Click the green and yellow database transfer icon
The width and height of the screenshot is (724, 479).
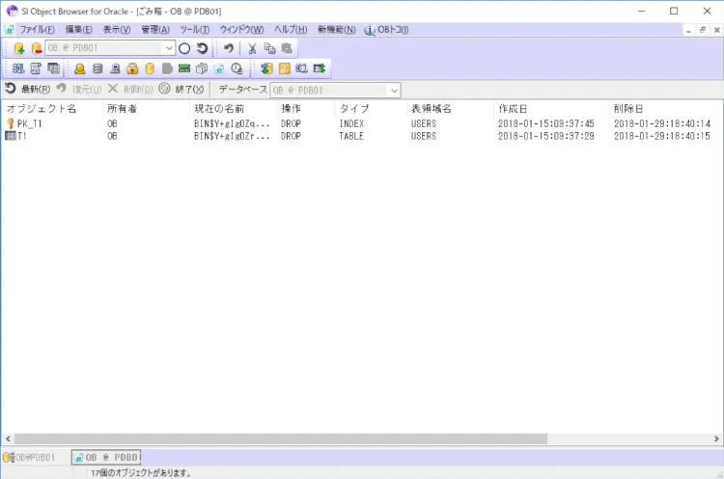[x=266, y=68]
